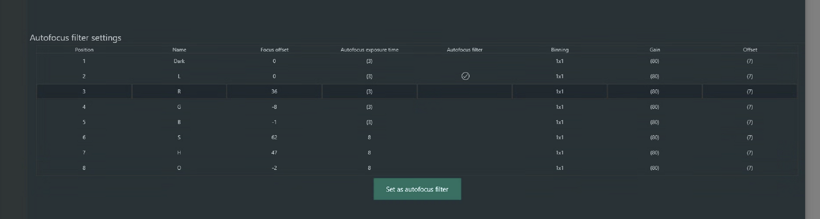Click the empty autofocus filter cell for R
The width and height of the screenshot is (820, 219).
pyautogui.click(x=465, y=91)
